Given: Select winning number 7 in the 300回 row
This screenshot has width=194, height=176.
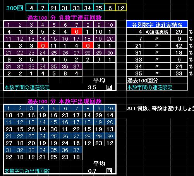Looking at the screenshot, I should (43, 8).
